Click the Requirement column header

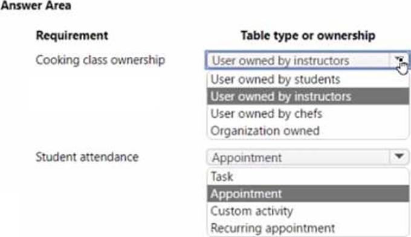(72, 36)
